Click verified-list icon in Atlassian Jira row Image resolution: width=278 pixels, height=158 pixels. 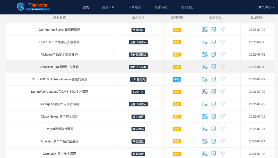click(x=205, y=67)
